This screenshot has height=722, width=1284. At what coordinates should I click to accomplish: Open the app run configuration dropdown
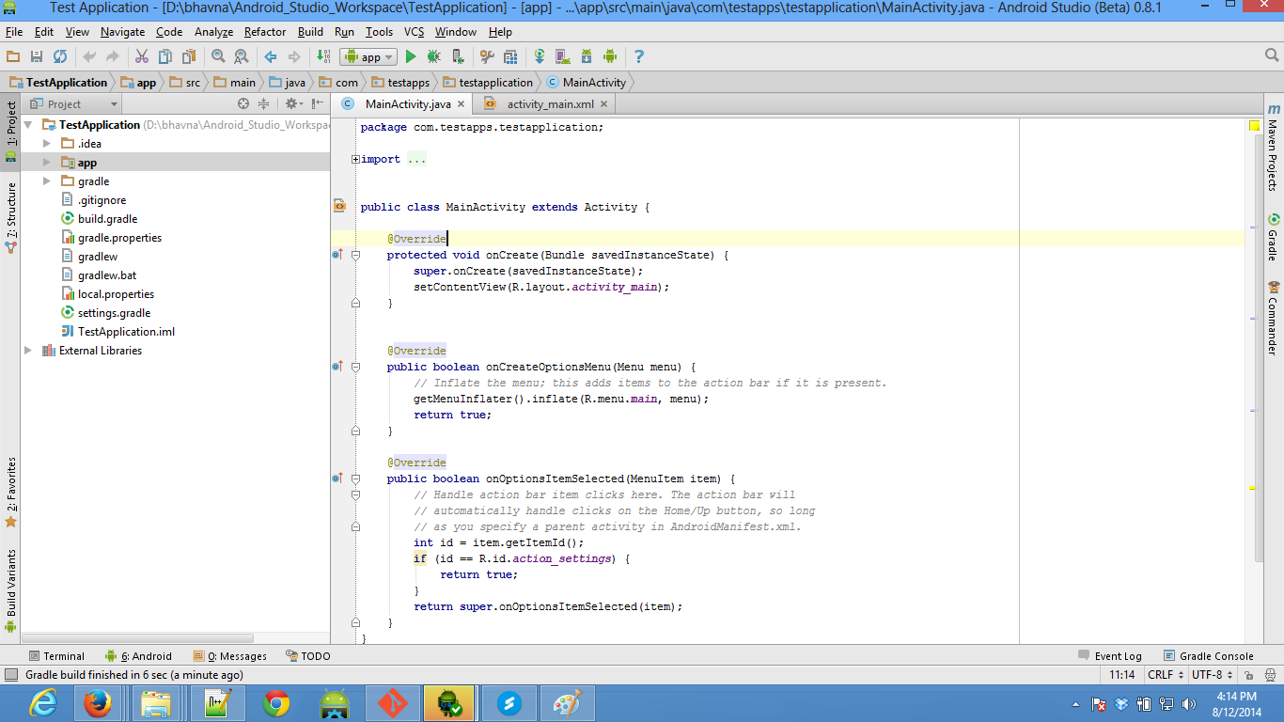pos(369,57)
